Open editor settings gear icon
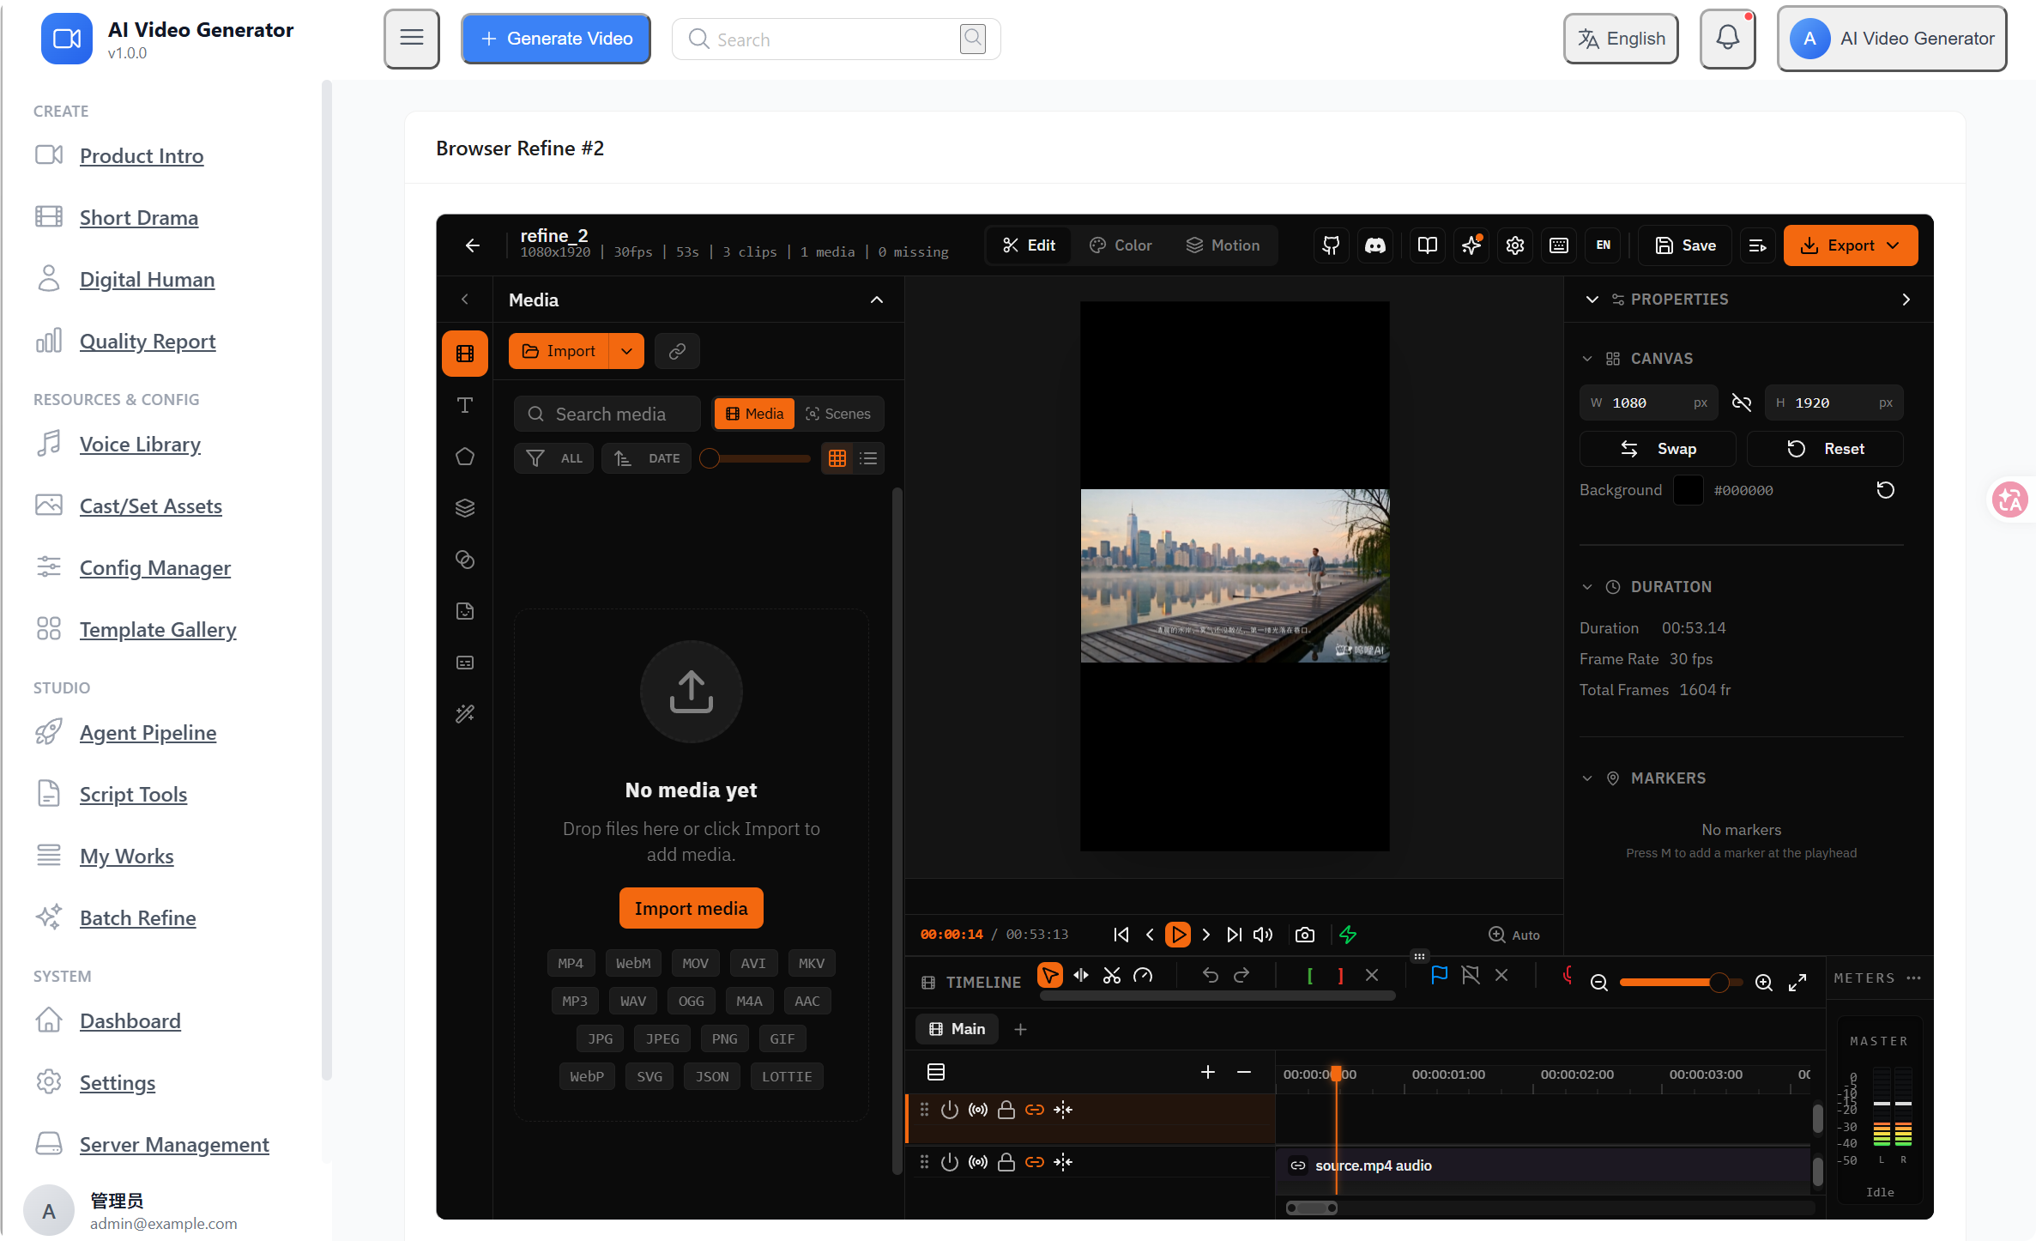 click(1515, 245)
